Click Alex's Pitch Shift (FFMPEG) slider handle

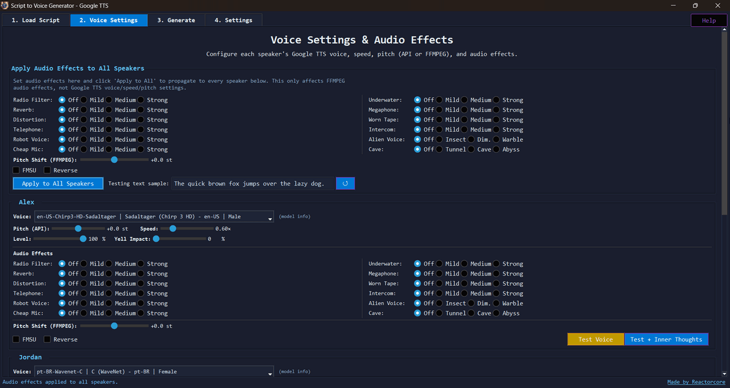click(x=114, y=326)
